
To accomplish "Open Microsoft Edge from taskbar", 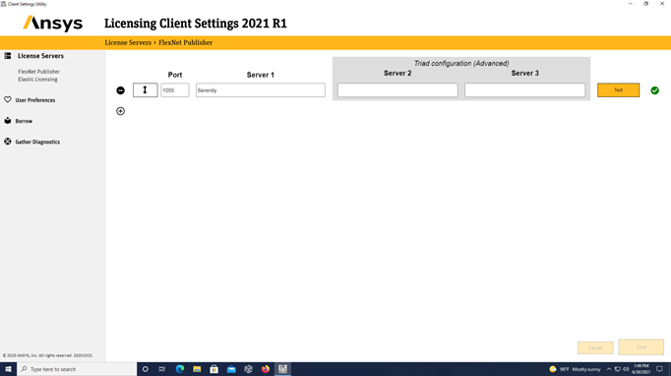I will tap(180, 369).
